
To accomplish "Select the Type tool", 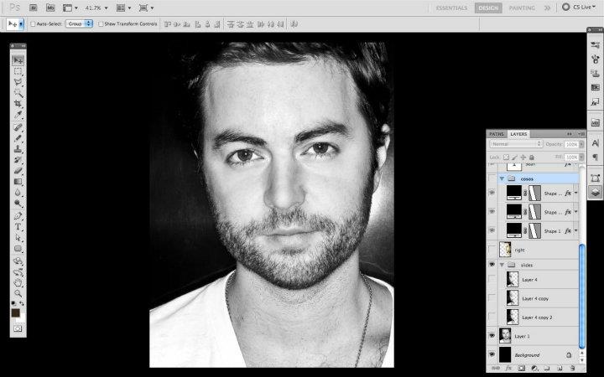I will [18, 227].
